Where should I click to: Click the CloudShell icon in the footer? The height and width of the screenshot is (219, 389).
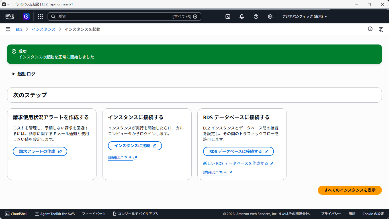point(7,214)
